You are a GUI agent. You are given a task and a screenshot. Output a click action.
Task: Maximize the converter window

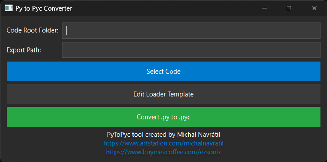point(289,8)
